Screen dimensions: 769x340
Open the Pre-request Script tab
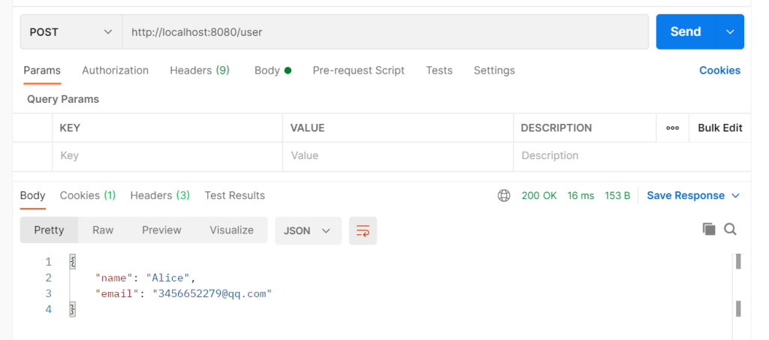[358, 71]
